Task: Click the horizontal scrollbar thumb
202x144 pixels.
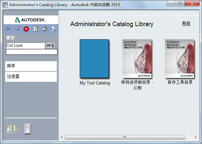Action: (125, 137)
